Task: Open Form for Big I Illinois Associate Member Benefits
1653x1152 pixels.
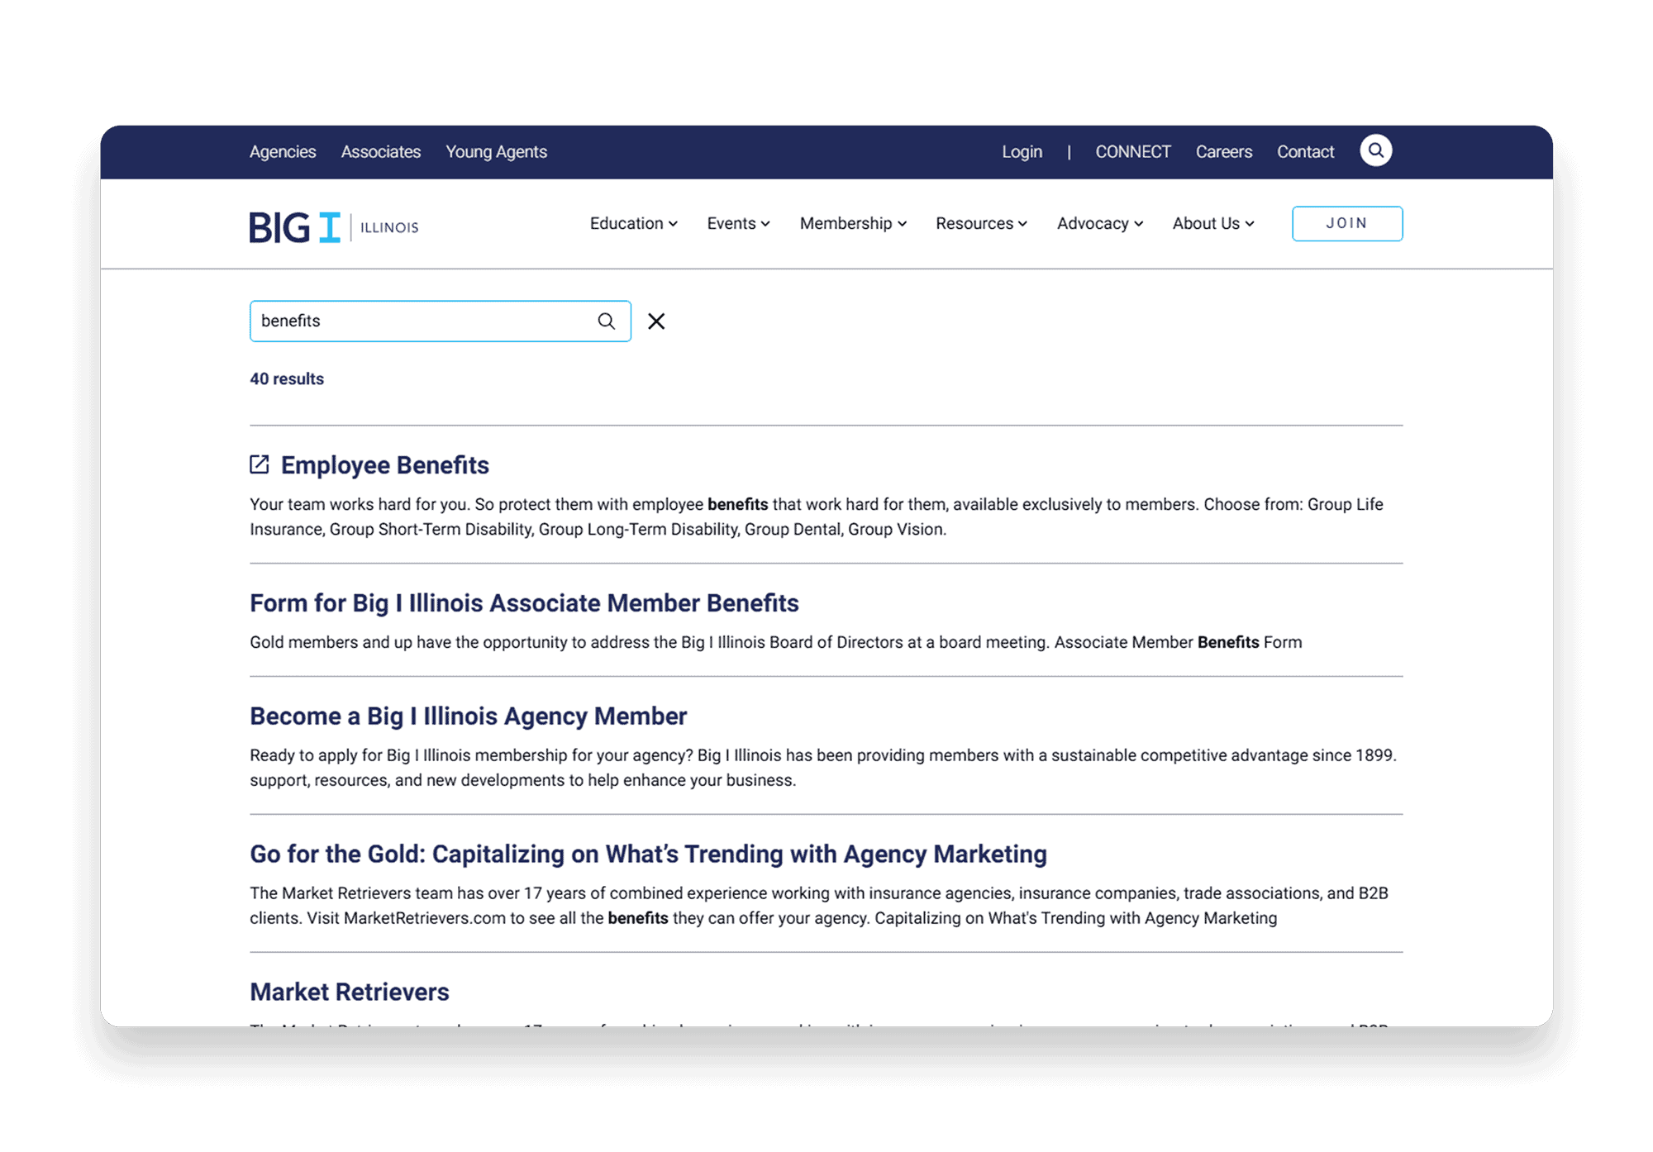Action: (524, 603)
